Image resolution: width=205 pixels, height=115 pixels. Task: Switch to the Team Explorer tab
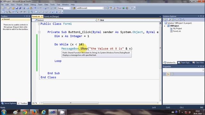184,63
